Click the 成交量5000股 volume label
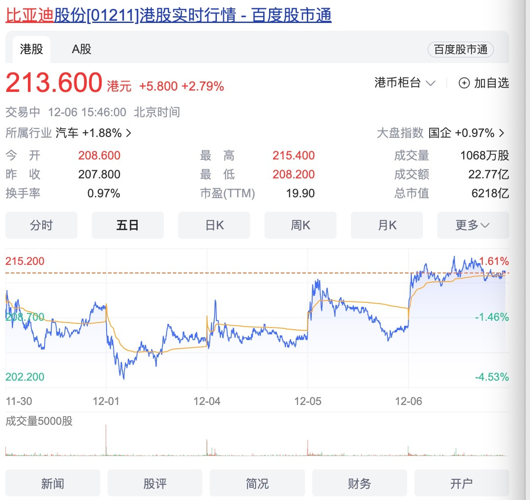 [x=39, y=421]
